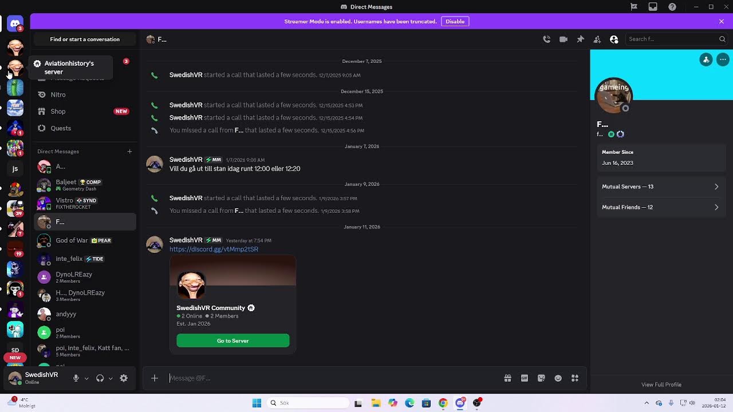Open pinned messages icon
733x412 pixels.
click(580, 39)
